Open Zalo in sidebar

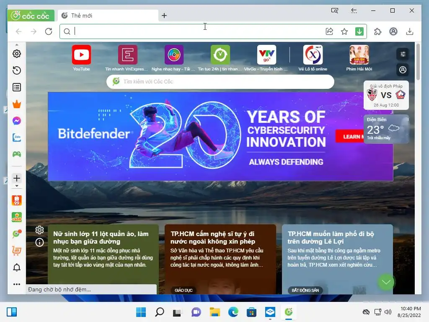click(x=17, y=138)
